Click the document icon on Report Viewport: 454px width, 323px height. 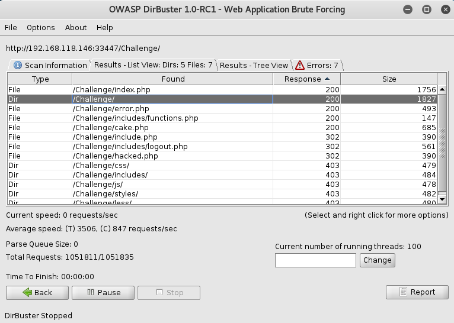pyautogui.click(x=403, y=292)
